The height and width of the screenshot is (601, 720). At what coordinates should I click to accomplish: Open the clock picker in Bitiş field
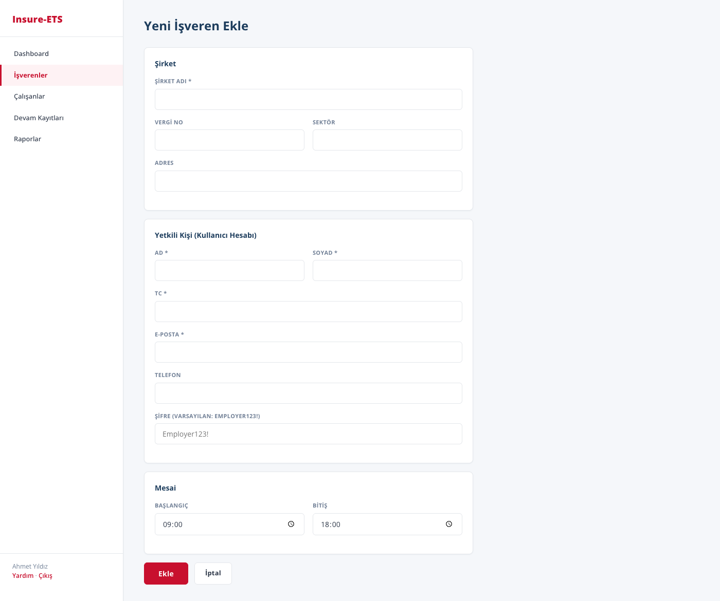tap(449, 524)
